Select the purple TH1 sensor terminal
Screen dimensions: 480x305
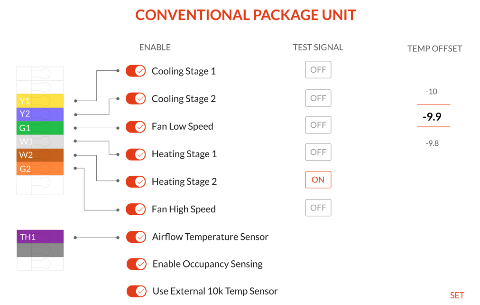point(40,237)
